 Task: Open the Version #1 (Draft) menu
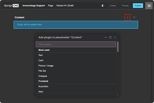click(x=65, y=5)
